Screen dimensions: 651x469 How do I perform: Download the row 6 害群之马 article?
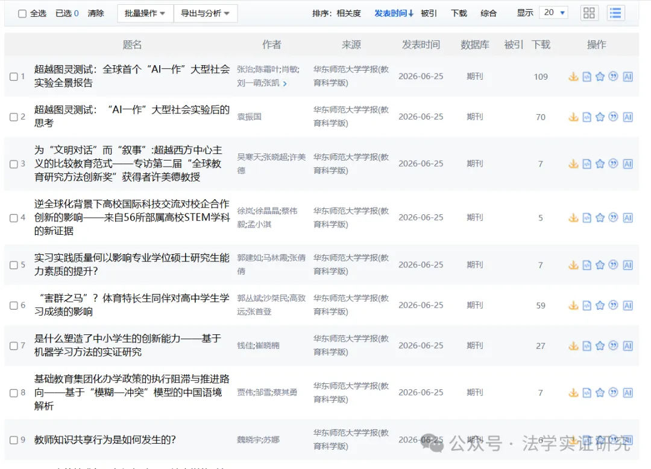click(x=573, y=305)
